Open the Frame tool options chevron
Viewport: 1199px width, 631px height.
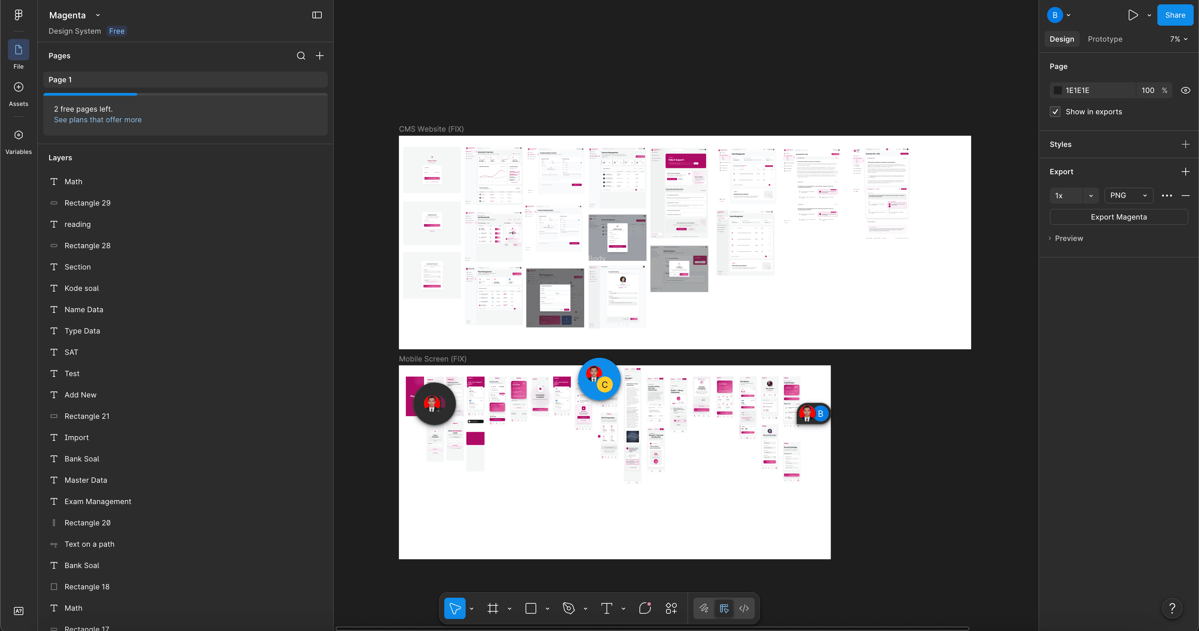point(509,609)
